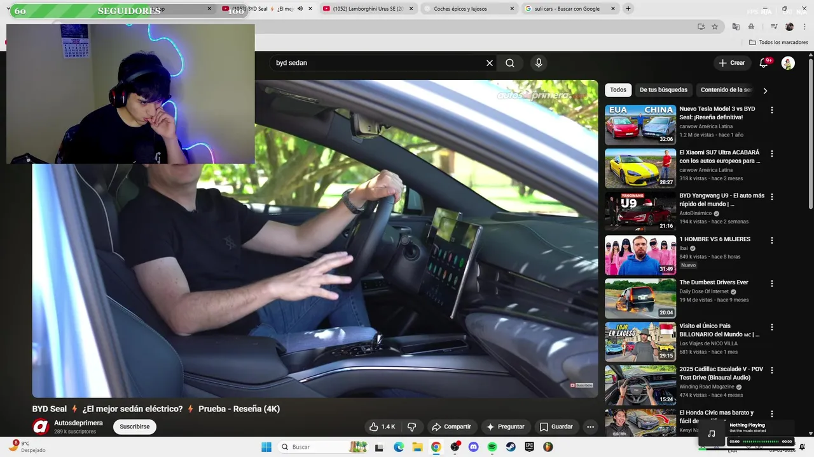The image size is (814, 457).
Task: Open BYD Yangwang U9 video thumbnail
Action: [x=640, y=211]
